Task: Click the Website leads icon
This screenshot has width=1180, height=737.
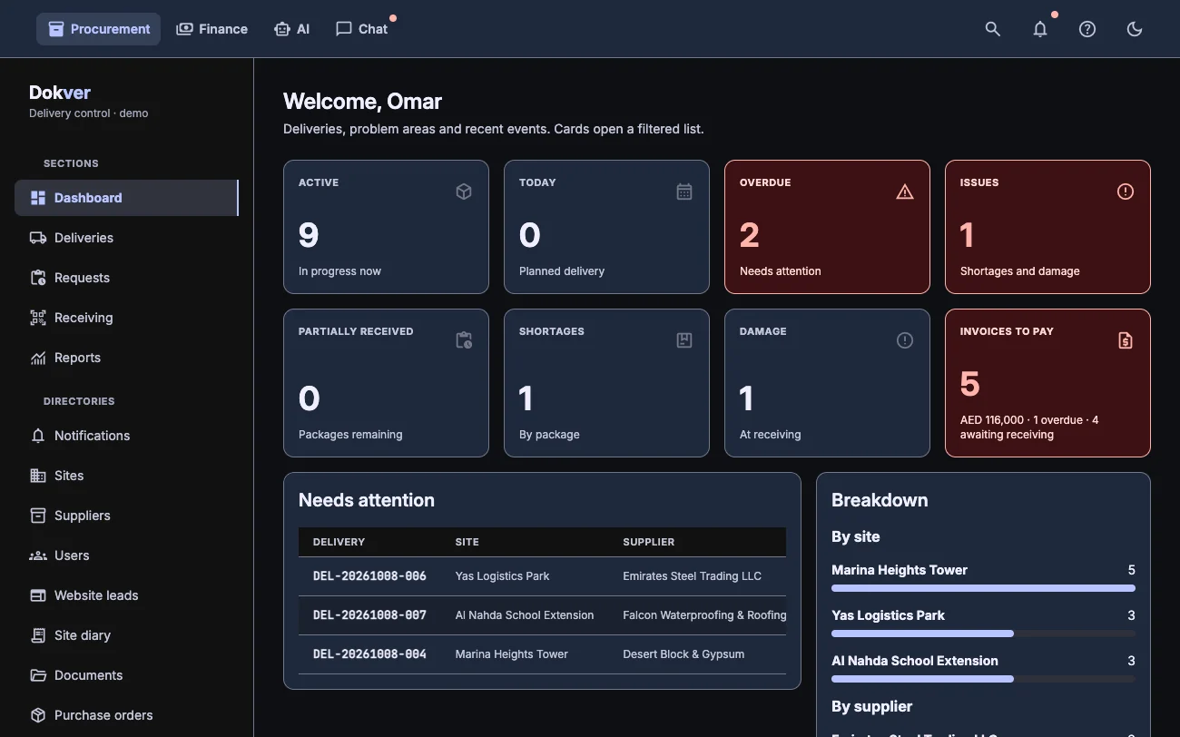Action: (x=38, y=595)
